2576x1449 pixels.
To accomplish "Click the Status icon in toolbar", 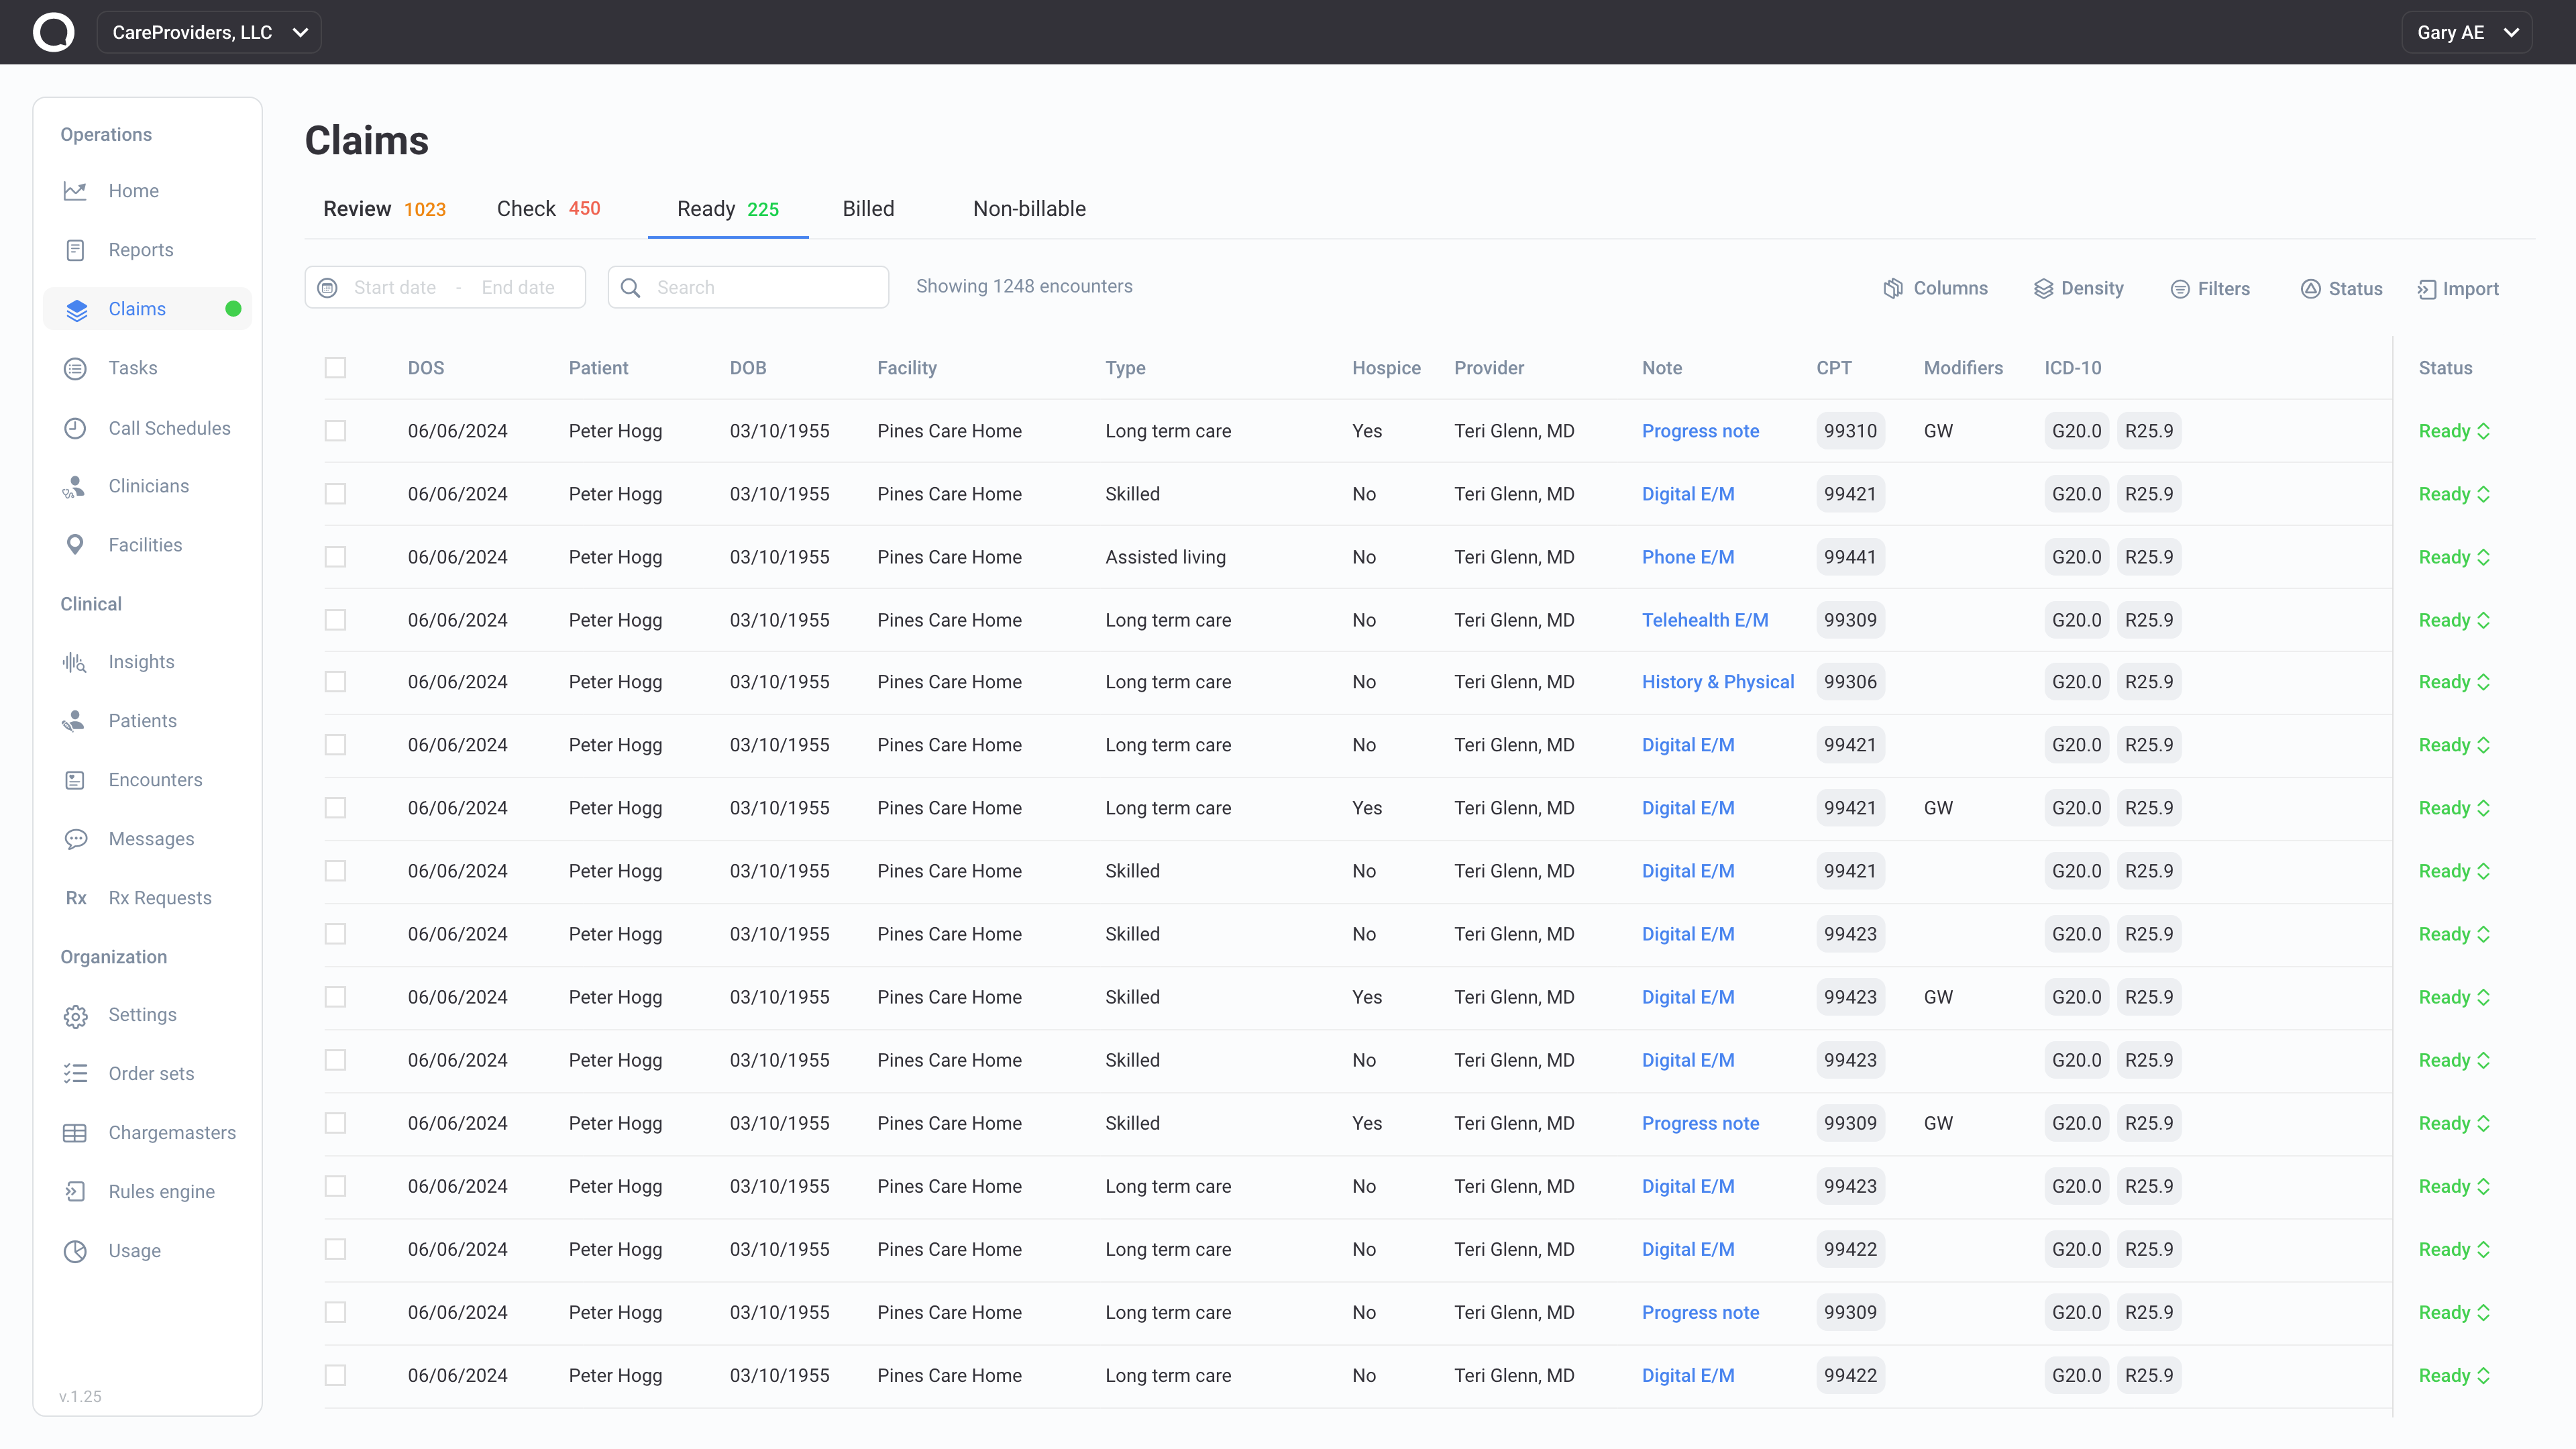I will click(2310, 288).
